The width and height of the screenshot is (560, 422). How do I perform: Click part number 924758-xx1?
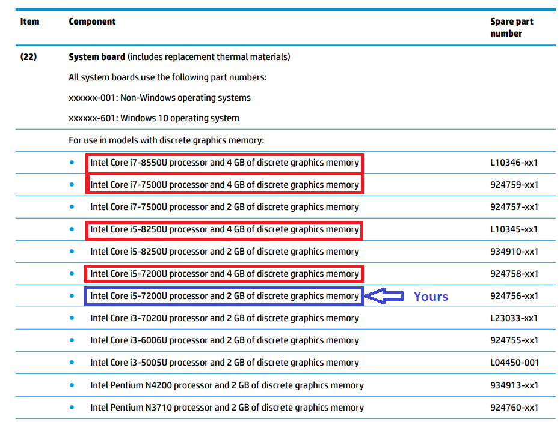pyautogui.click(x=514, y=274)
